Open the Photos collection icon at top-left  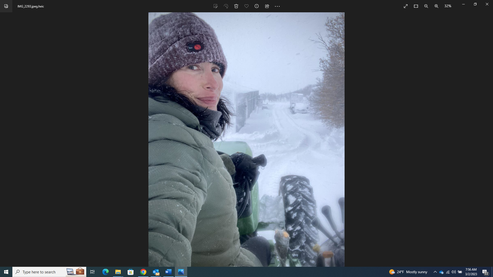click(6, 6)
